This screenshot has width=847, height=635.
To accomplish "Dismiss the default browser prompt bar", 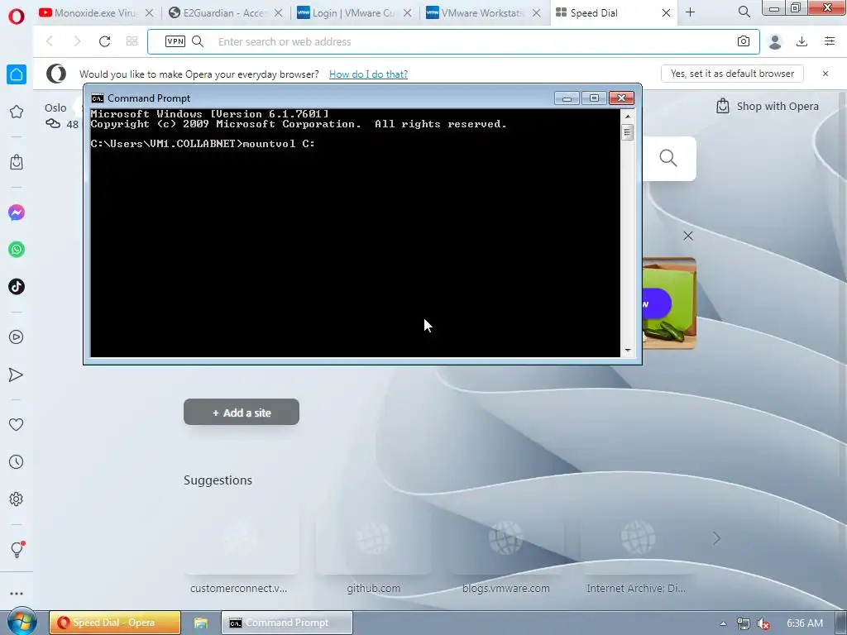I will pos(825,74).
